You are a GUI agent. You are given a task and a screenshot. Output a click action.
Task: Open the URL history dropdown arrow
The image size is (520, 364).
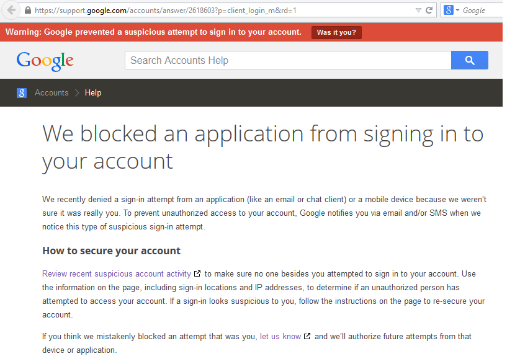click(x=419, y=11)
